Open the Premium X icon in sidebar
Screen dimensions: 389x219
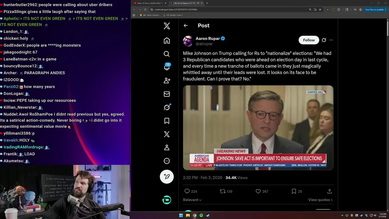pos(167,134)
